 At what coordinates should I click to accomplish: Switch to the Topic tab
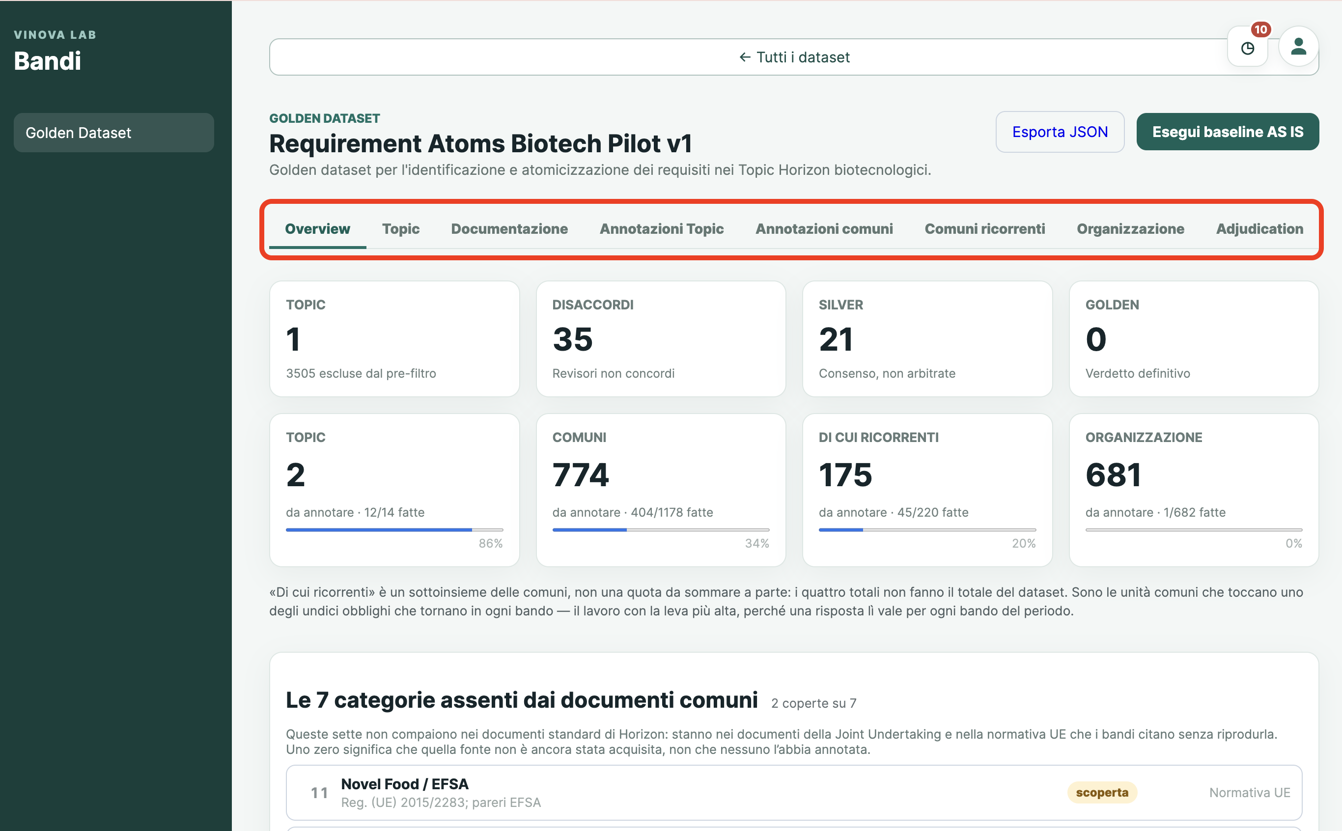[x=401, y=229]
